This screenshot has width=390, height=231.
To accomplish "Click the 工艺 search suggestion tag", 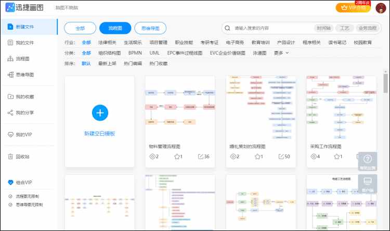I will (344, 28).
